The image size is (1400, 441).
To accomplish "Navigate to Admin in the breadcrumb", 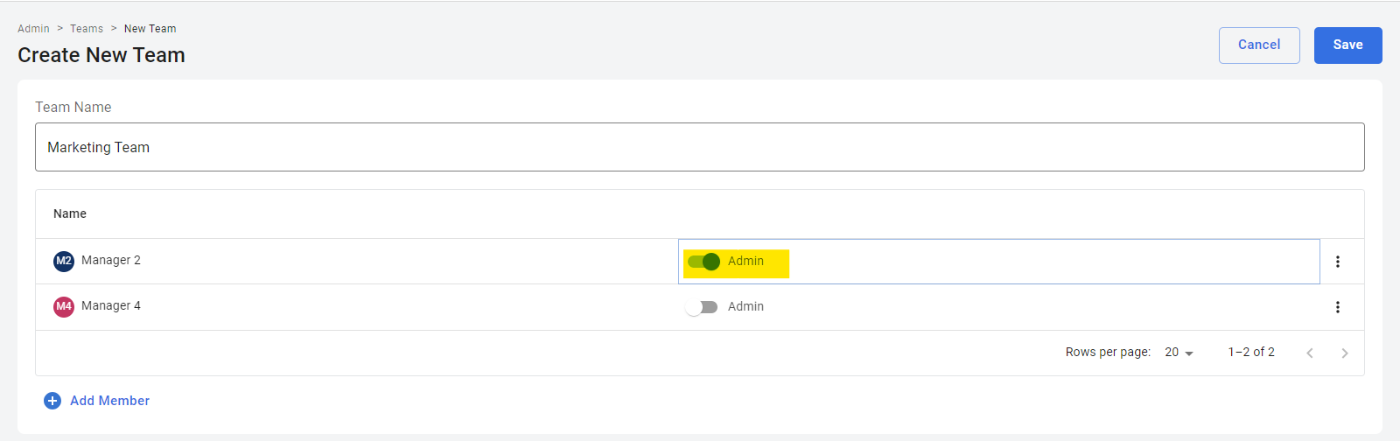I will [33, 29].
